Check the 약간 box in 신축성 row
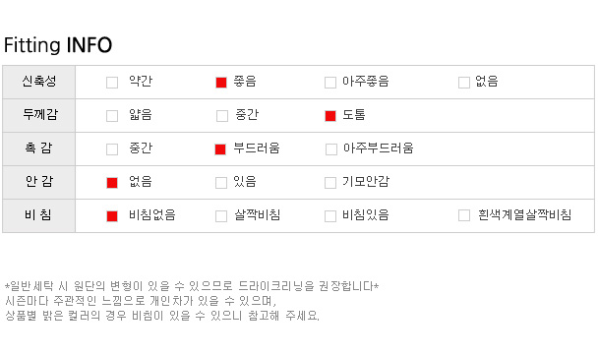This screenshot has width=598, height=355. (x=112, y=83)
